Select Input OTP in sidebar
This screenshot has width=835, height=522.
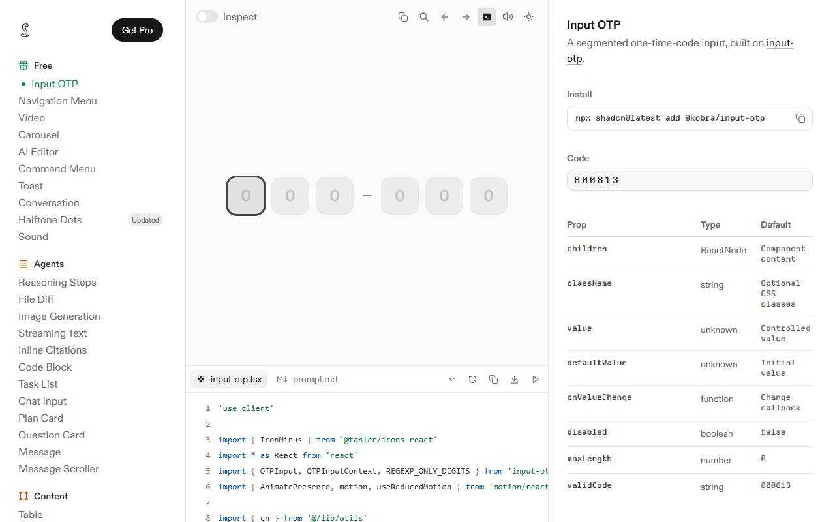(x=55, y=84)
